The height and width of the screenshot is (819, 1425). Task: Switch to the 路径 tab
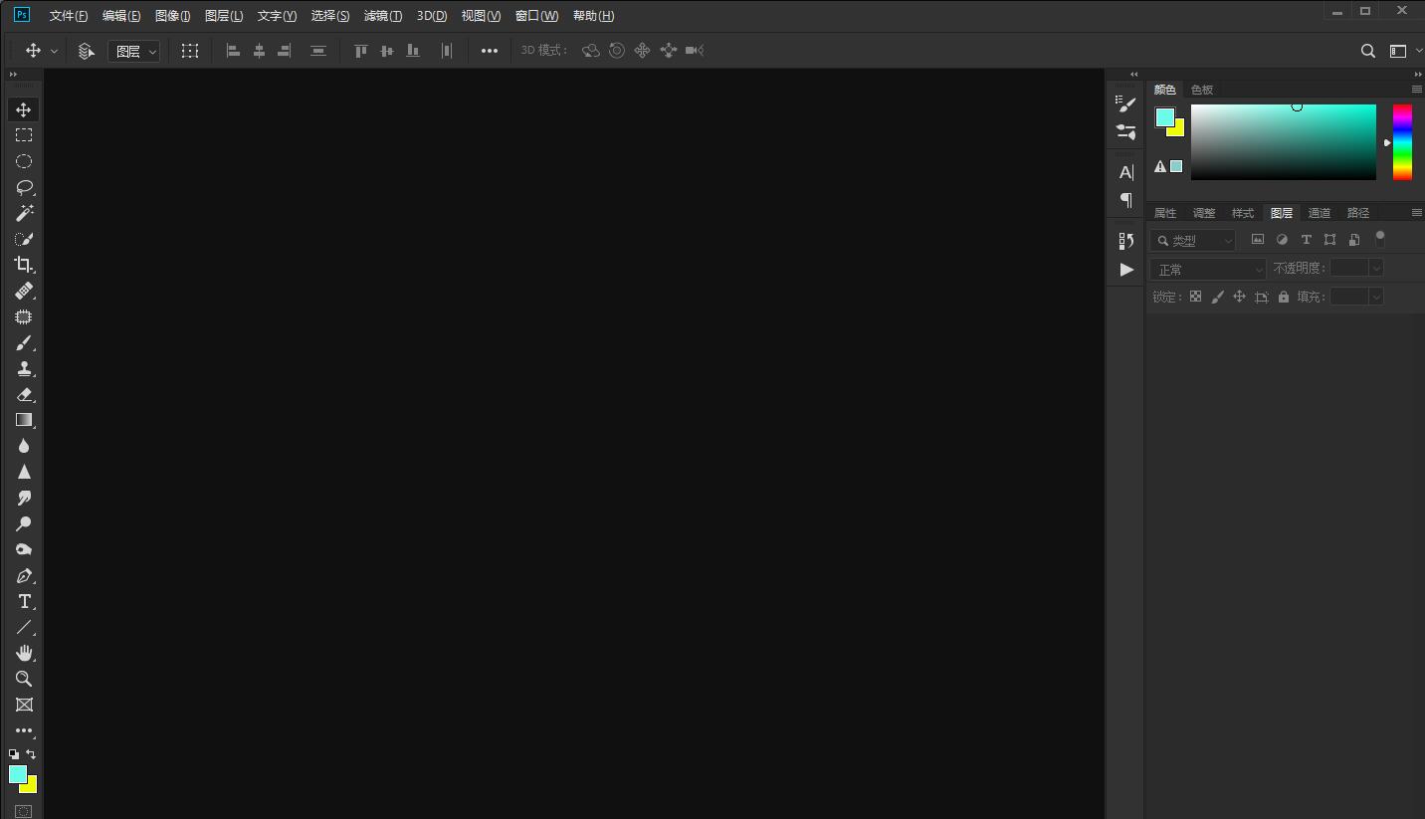pyautogui.click(x=1358, y=213)
